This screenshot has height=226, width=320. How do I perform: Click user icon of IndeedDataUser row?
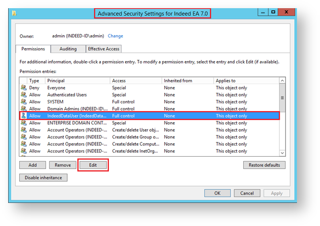click(x=24, y=115)
